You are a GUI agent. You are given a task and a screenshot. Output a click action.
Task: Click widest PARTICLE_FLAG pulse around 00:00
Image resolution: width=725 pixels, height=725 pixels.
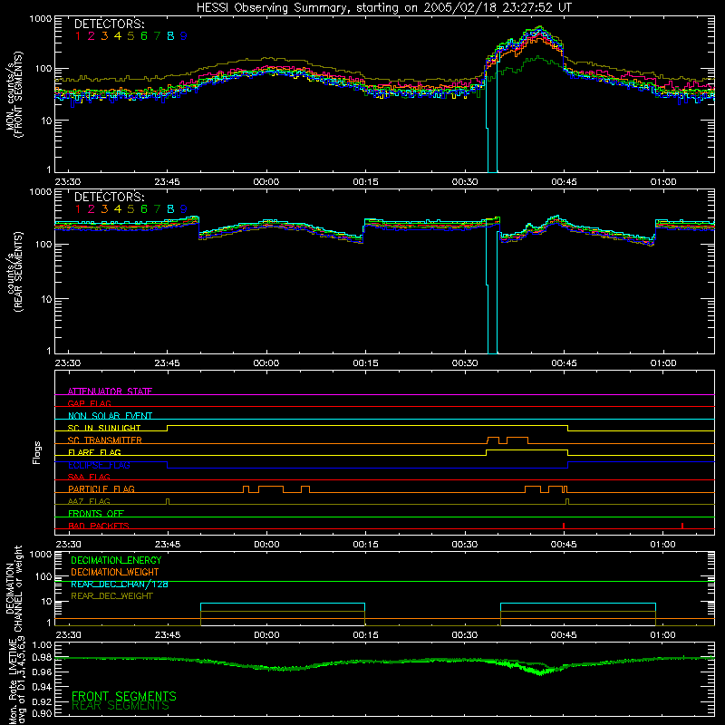point(271,489)
